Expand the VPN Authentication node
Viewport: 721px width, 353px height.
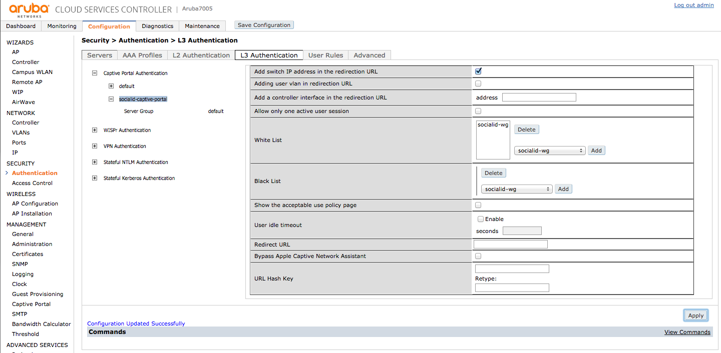click(95, 146)
